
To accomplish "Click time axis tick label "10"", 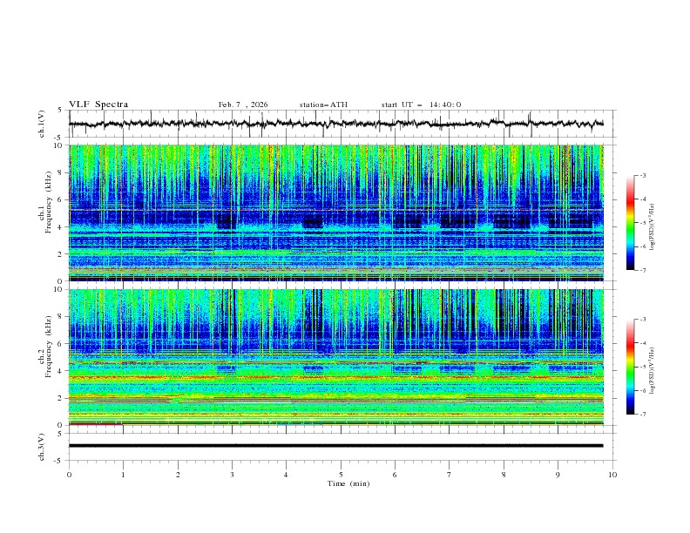I will click(x=612, y=475).
